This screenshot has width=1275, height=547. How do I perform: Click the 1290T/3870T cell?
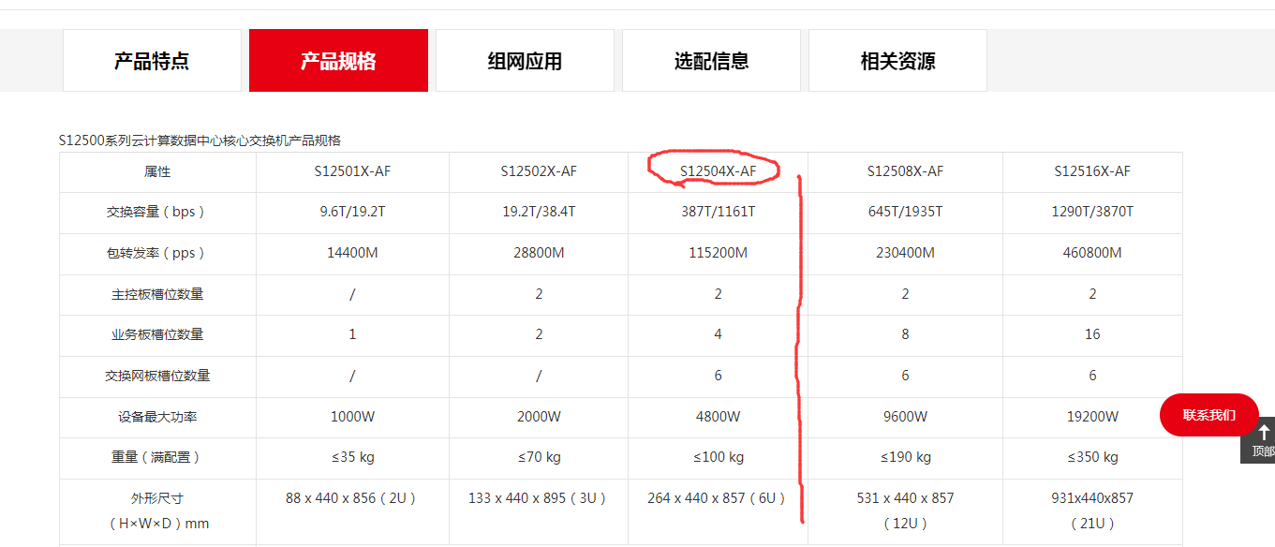click(x=1092, y=212)
